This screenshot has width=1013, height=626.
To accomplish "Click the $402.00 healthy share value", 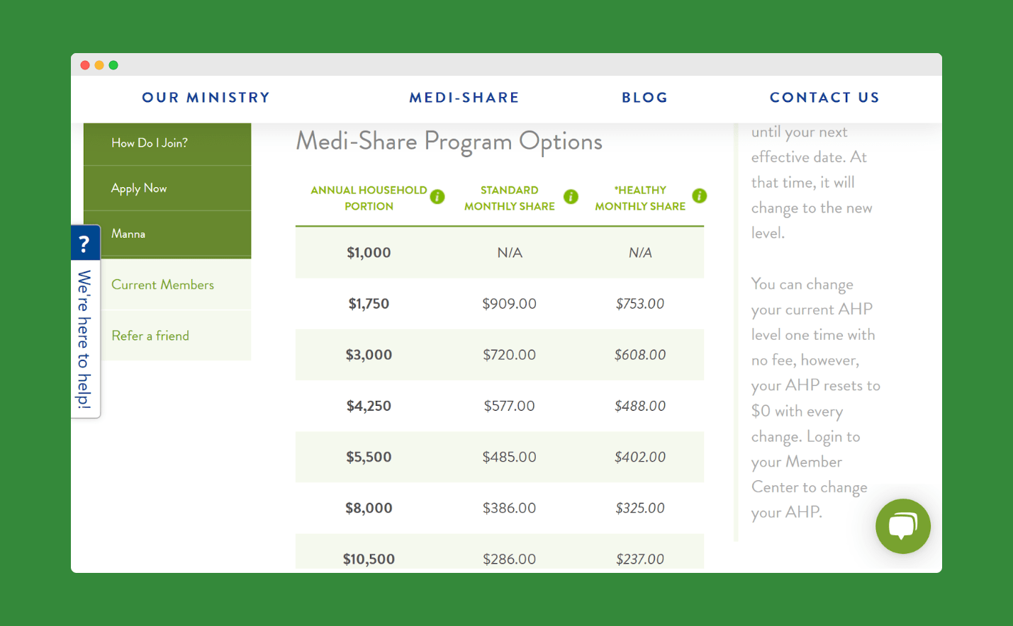I will tap(640, 457).
